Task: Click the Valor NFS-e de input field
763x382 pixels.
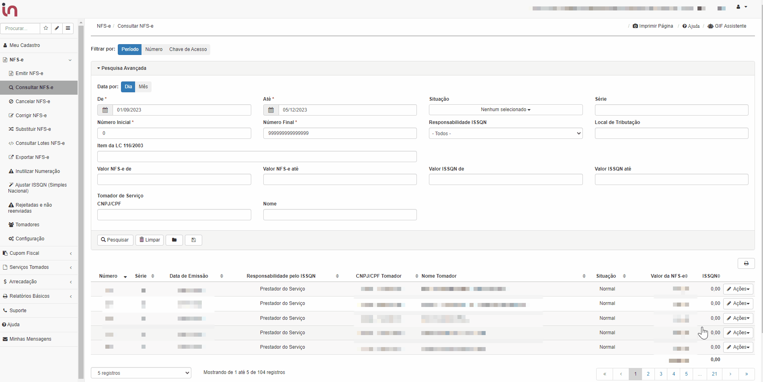Action: point(174,179)
